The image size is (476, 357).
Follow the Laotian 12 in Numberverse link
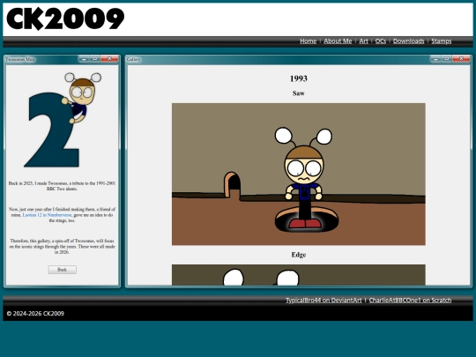click(47, 215)
